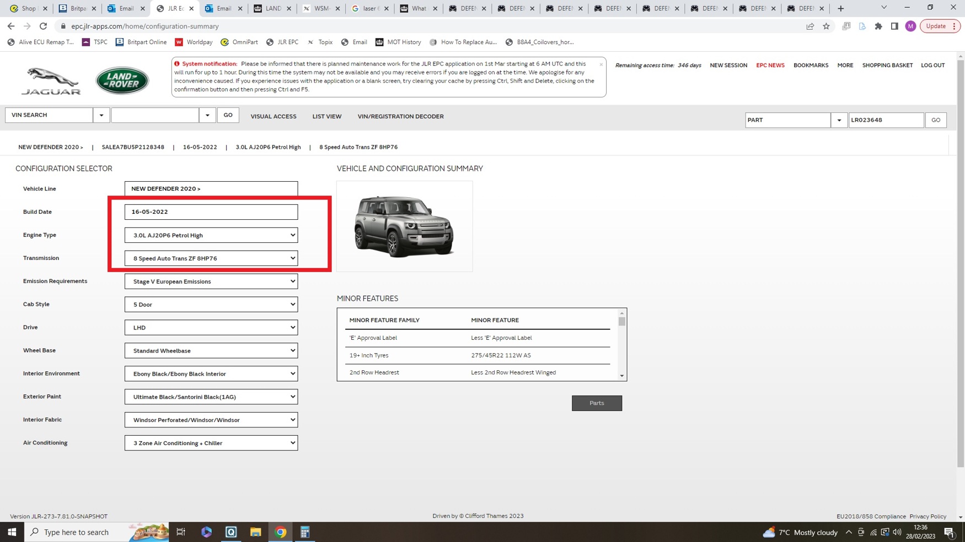Open the EU2018/858 Compliance link
Image resolution: width=965 pixels, height=542 pixels.
coord(871,517)
